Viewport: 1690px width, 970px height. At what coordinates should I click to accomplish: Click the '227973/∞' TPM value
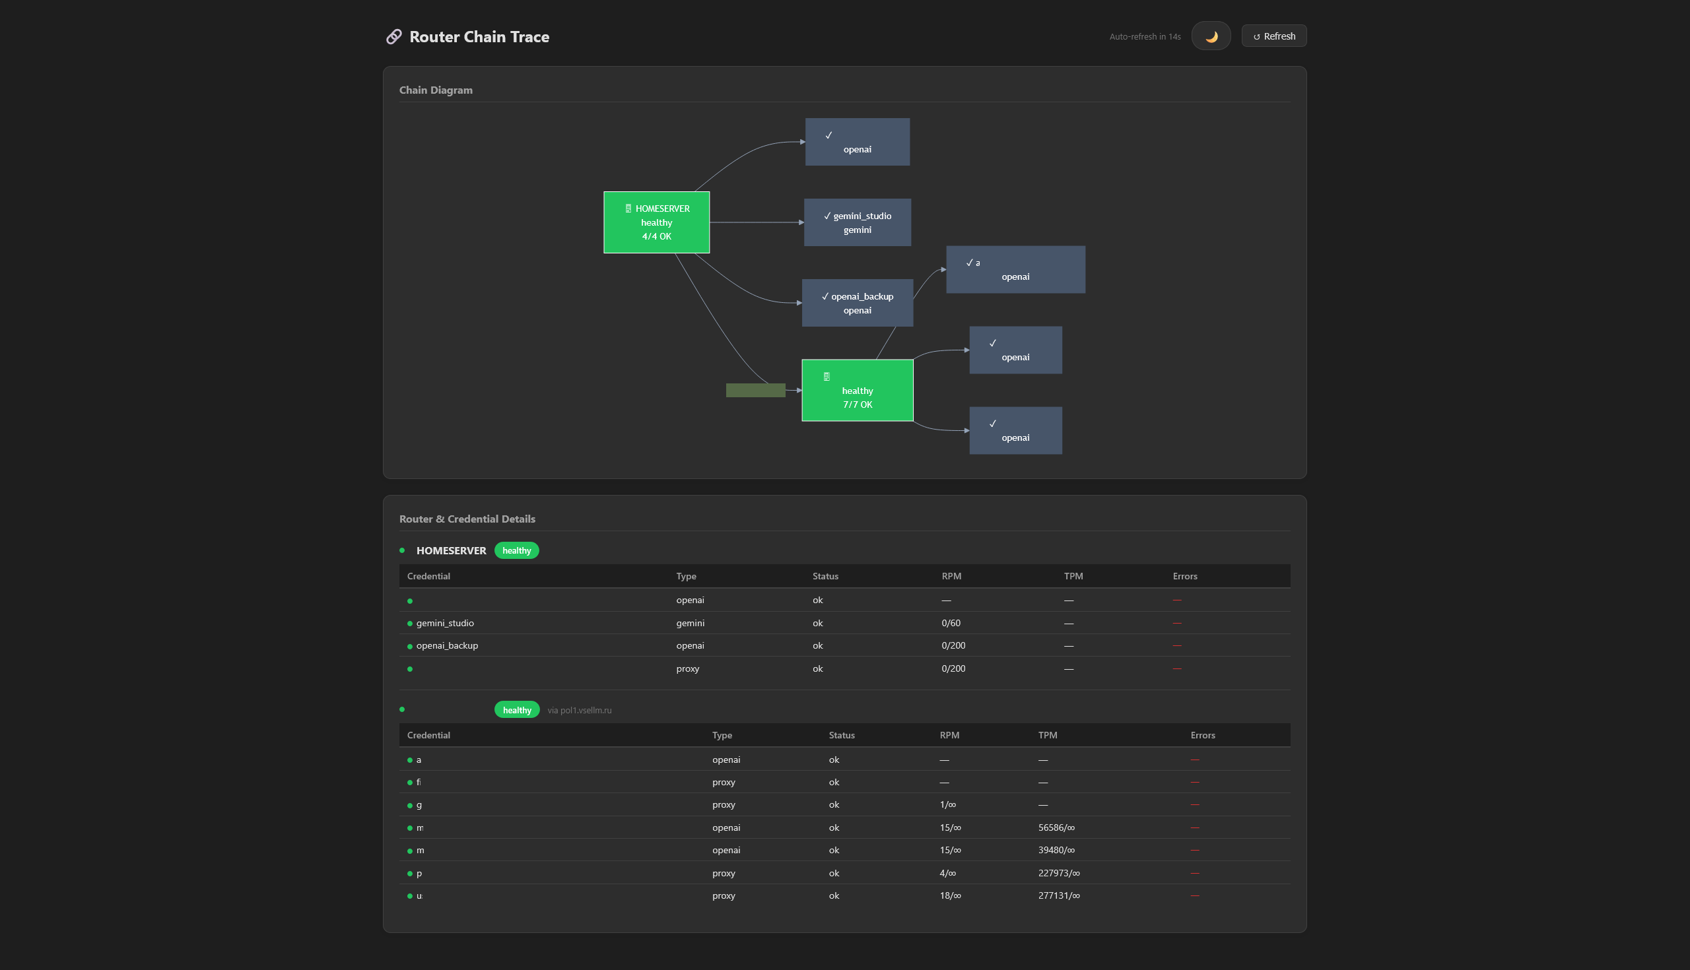tap(1059, 874)
